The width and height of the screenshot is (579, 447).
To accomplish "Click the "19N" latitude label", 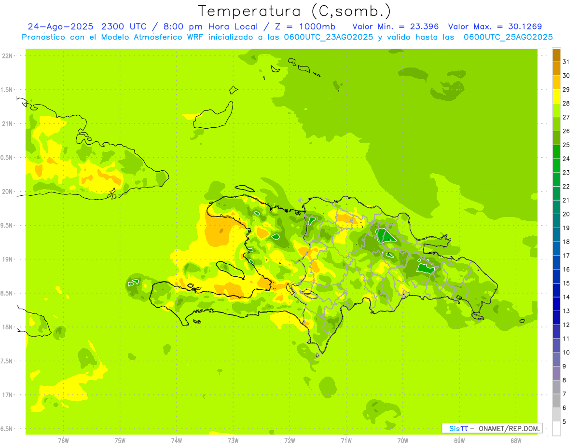I will tap(7, 259).
